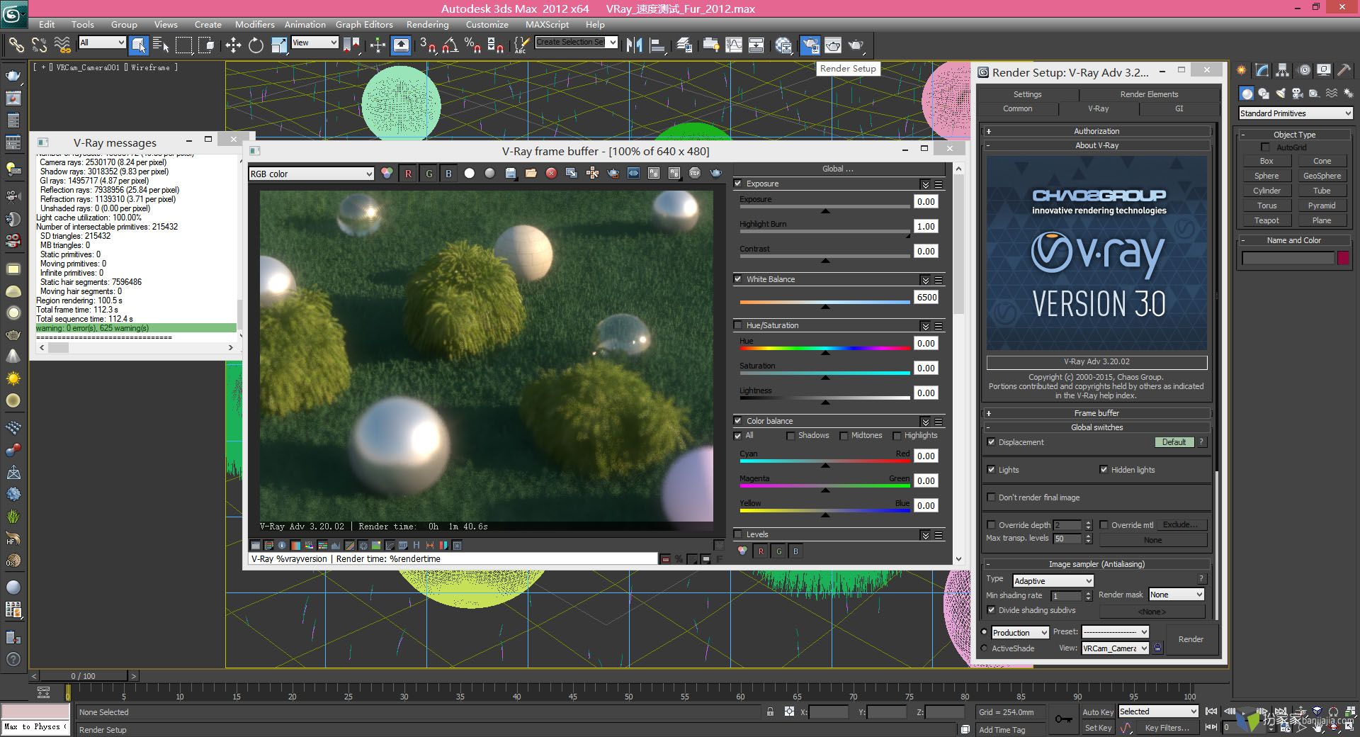Open the RGB color channel dropdown
This screenshot has width=1360, height=737.
(311, 174)
